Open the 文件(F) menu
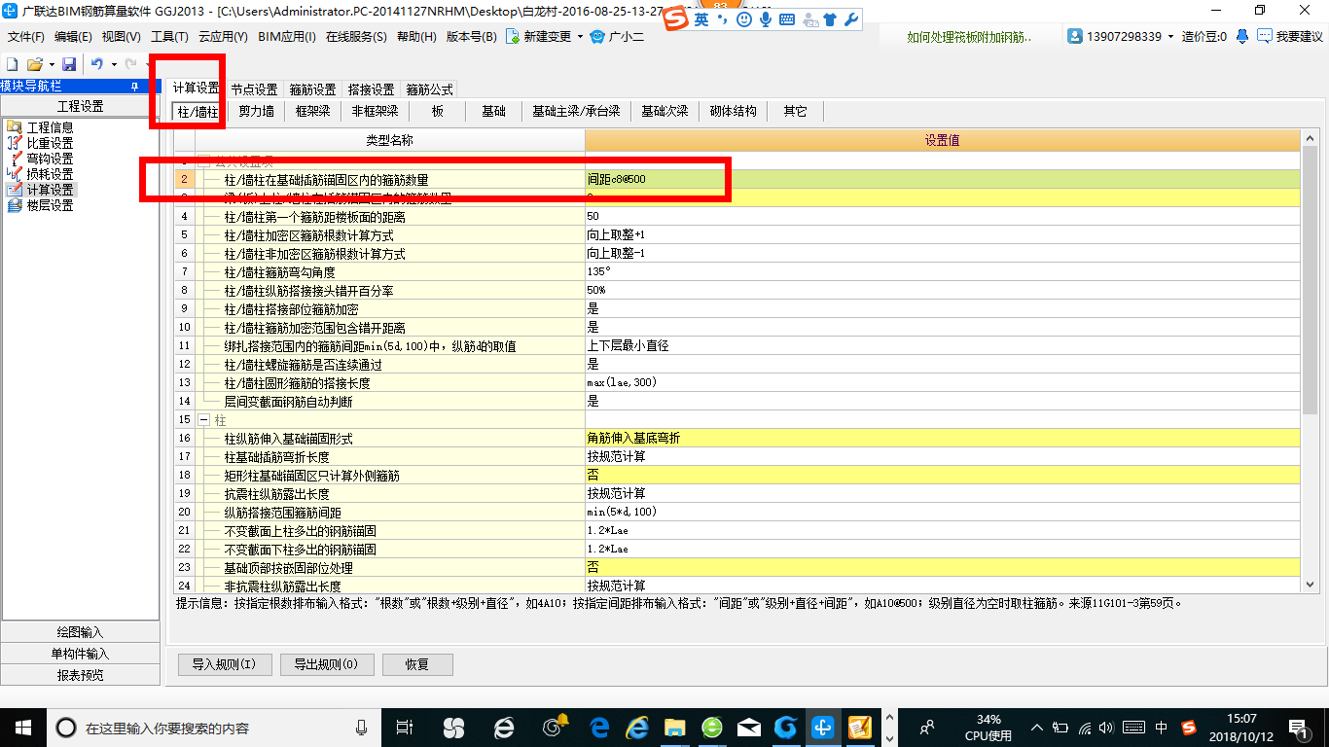 pyautogui.click(x=26, y=37)
